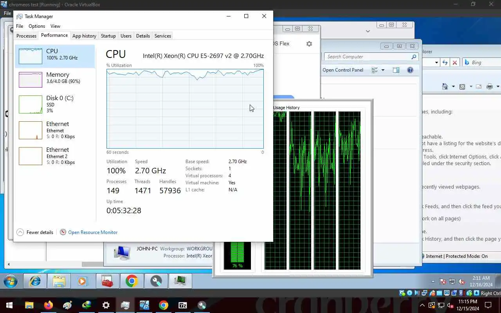Select the CPU graph thumbnail in sidebar
The height and width of the screenshot is (313, 501).
31,56
